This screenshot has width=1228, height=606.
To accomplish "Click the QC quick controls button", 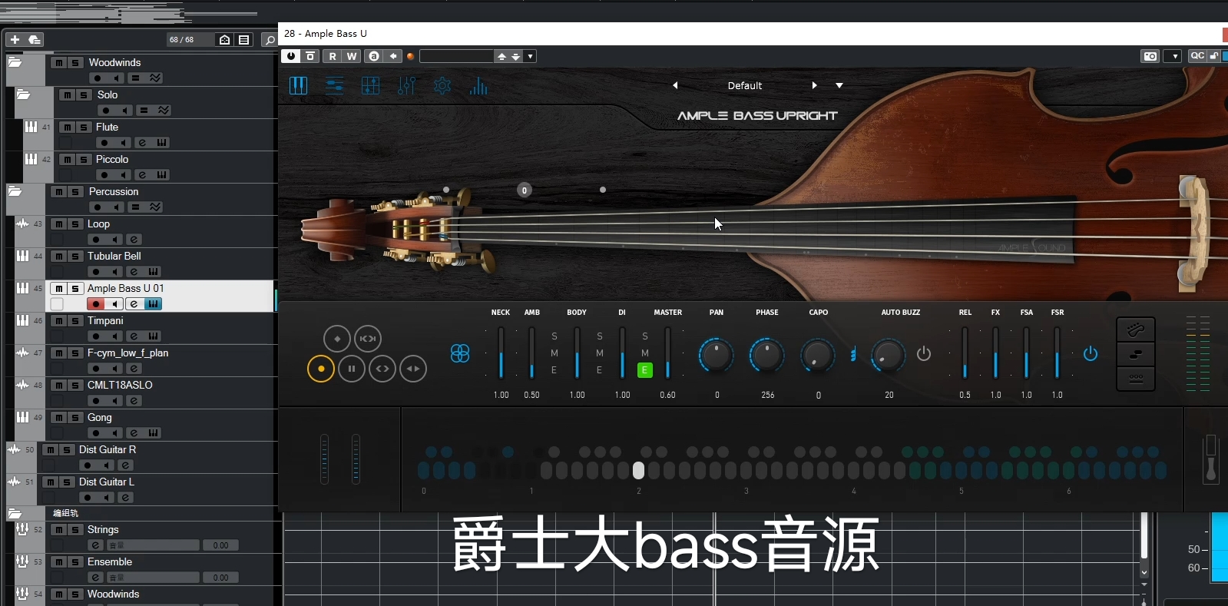I will pyautogui.click(x=1197, y=56).
